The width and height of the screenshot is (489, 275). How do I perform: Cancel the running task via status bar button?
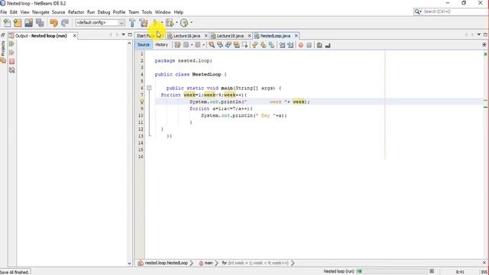pos(432,271)
